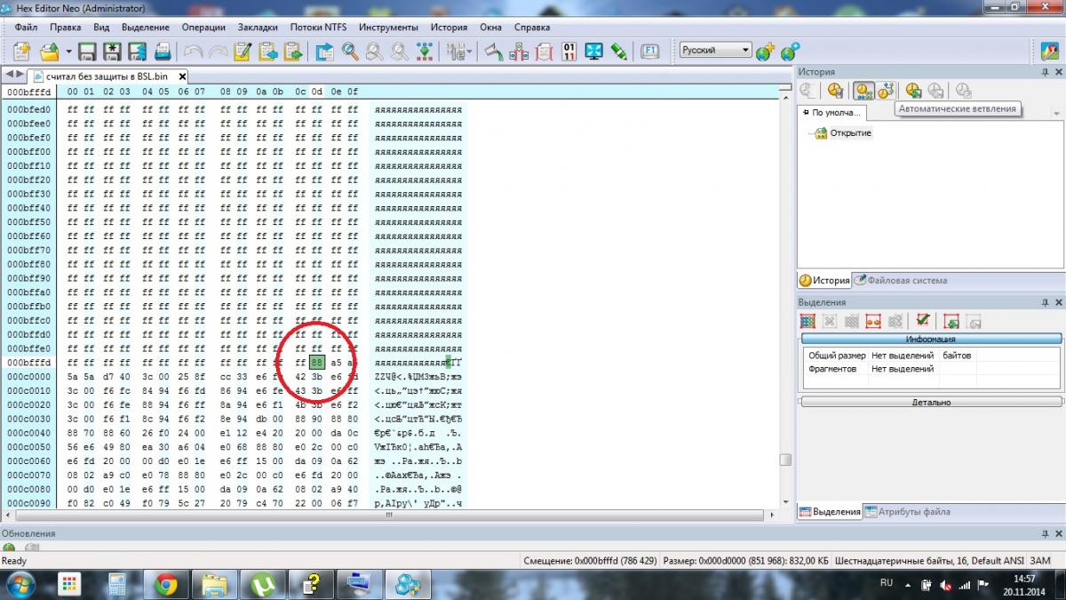Open the Инструменты menu
The height and width of the screenshot is (600, 1066).
click(x=389, y=27)
